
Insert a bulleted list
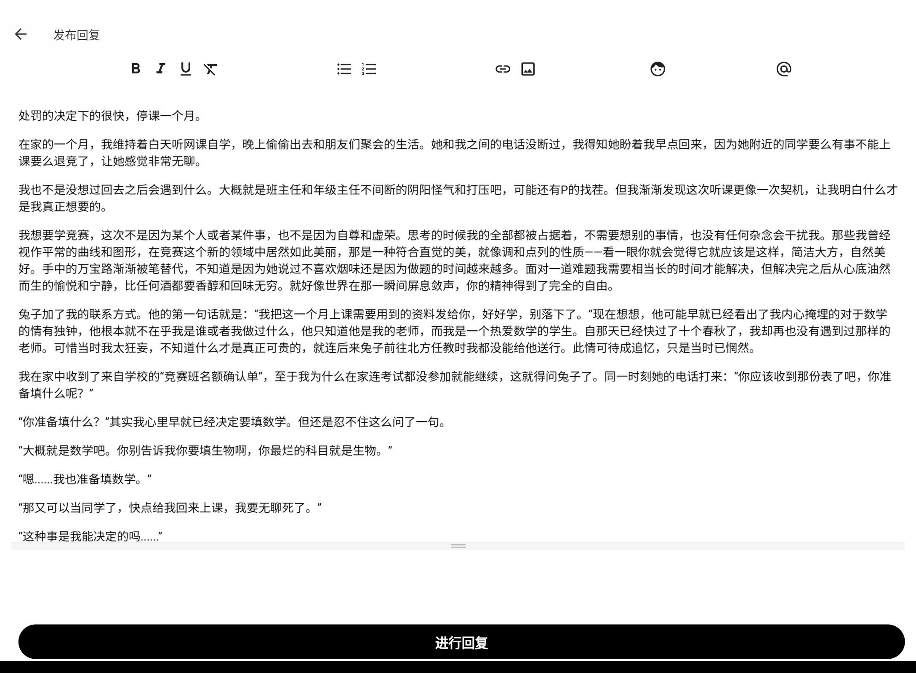coord(344,69)
